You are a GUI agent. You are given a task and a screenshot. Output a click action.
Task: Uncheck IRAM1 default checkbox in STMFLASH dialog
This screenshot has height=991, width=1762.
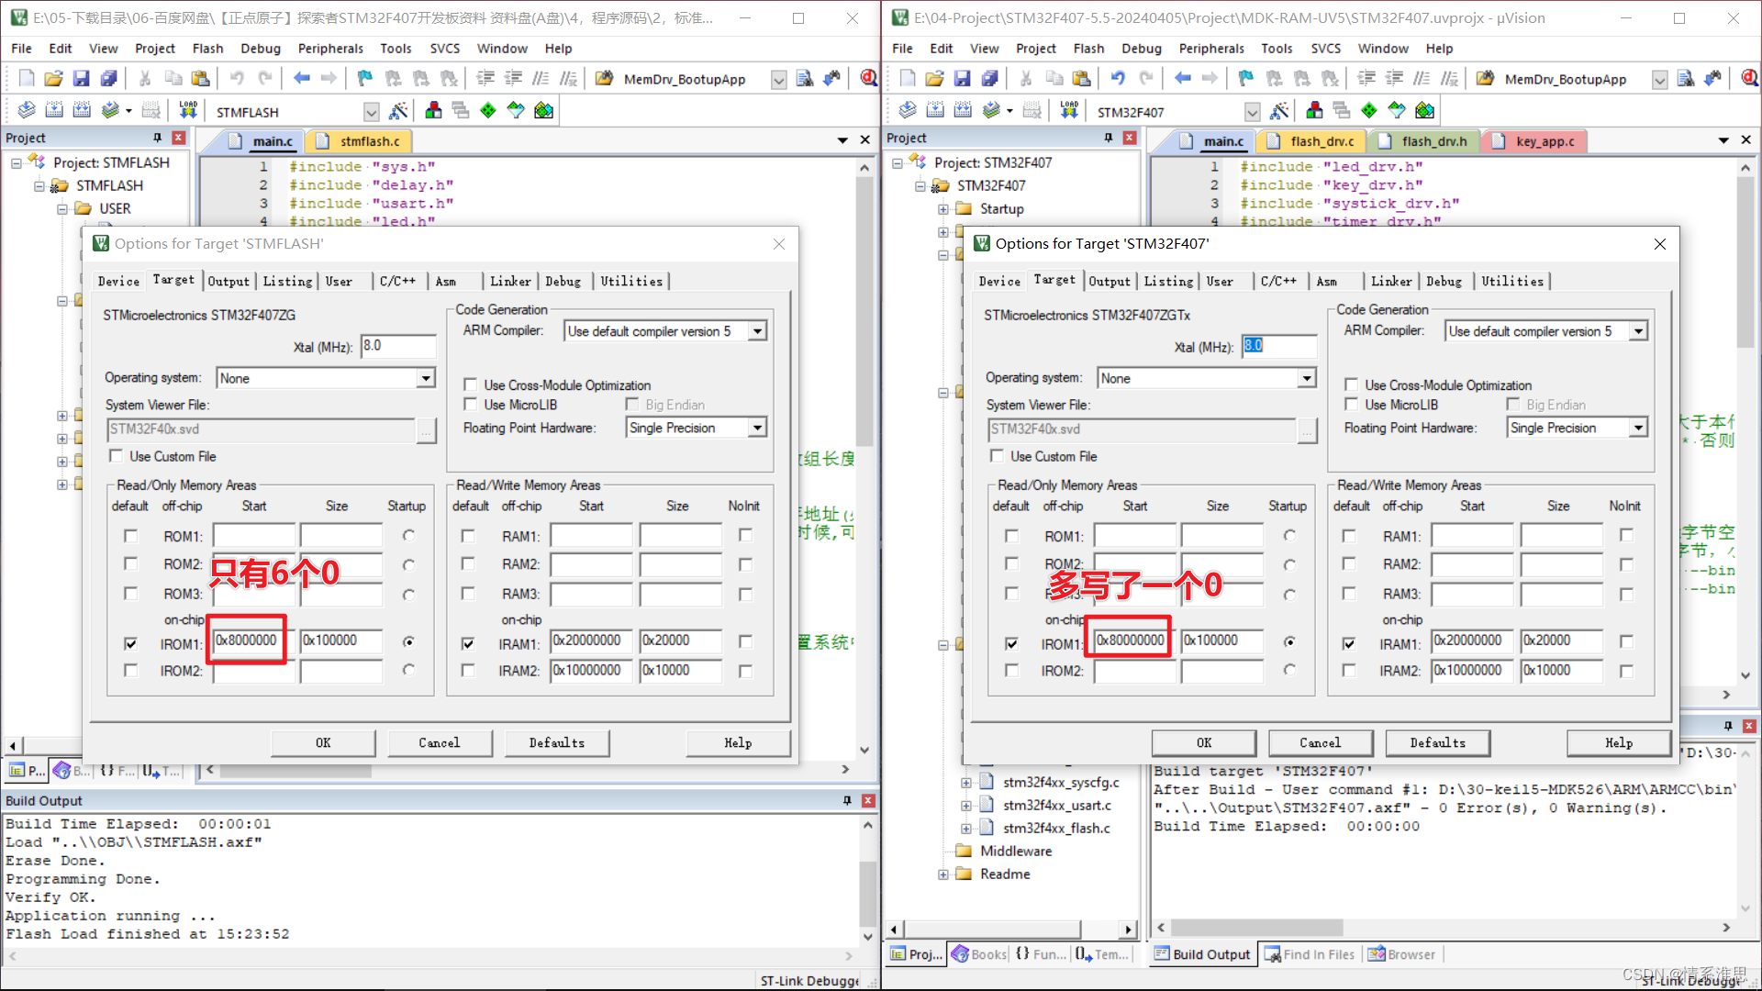pos(468,643)
